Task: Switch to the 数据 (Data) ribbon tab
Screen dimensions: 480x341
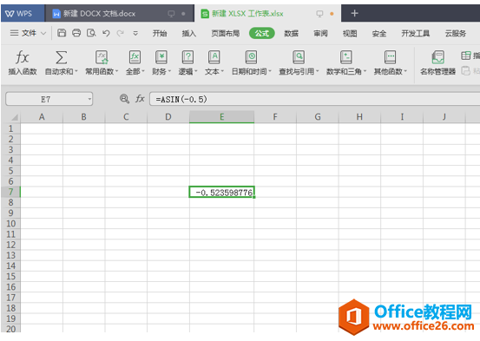Action: tap(291, 33)
